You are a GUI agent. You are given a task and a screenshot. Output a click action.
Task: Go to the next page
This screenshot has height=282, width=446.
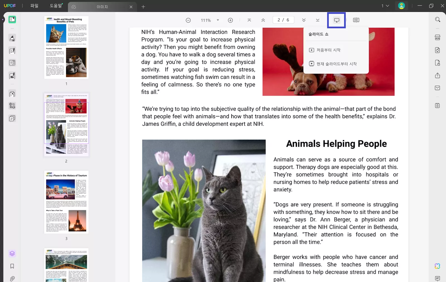click(304, 20)
